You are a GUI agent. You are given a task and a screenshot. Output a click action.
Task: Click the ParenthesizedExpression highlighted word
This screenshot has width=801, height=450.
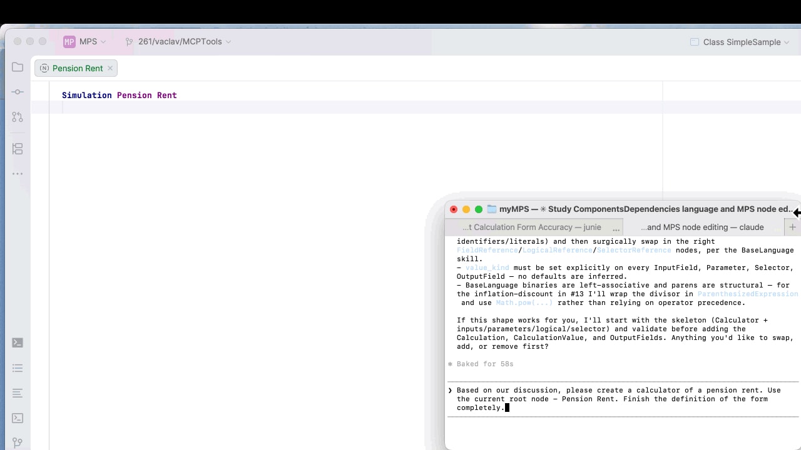[x=748, y=294]
